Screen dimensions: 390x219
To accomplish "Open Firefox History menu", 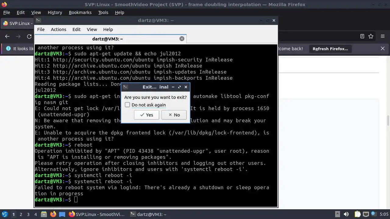I will click(x=55, y=12).
